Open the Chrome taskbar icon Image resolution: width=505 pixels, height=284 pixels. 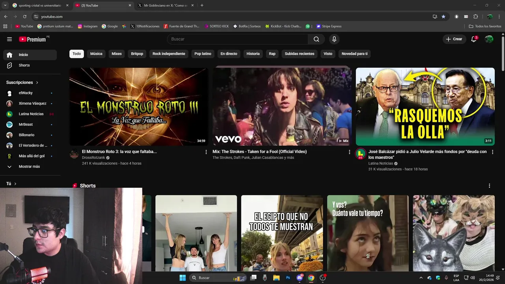coord(311,278)
